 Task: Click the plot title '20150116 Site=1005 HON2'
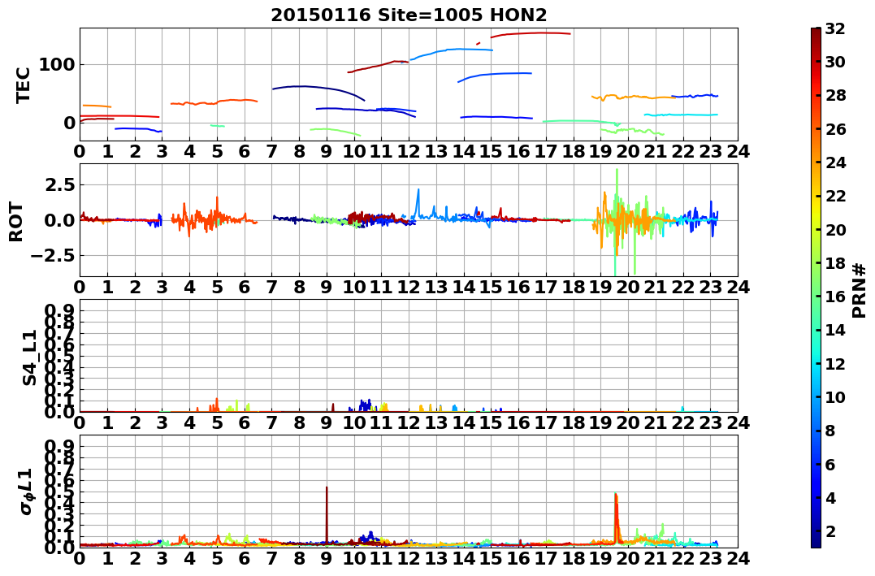(409, 15)
